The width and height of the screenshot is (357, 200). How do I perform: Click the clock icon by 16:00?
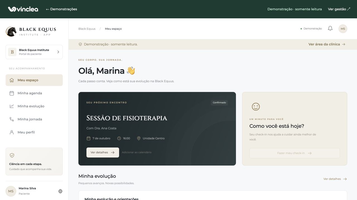pyautogui.click(x=119, y=138)
